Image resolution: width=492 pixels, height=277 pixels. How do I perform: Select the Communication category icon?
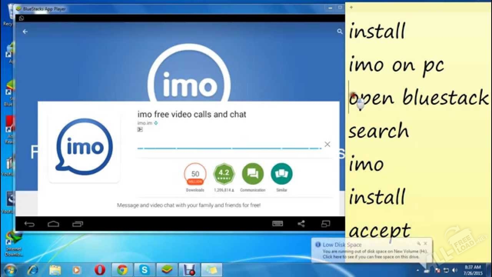[x=253, y=174]
